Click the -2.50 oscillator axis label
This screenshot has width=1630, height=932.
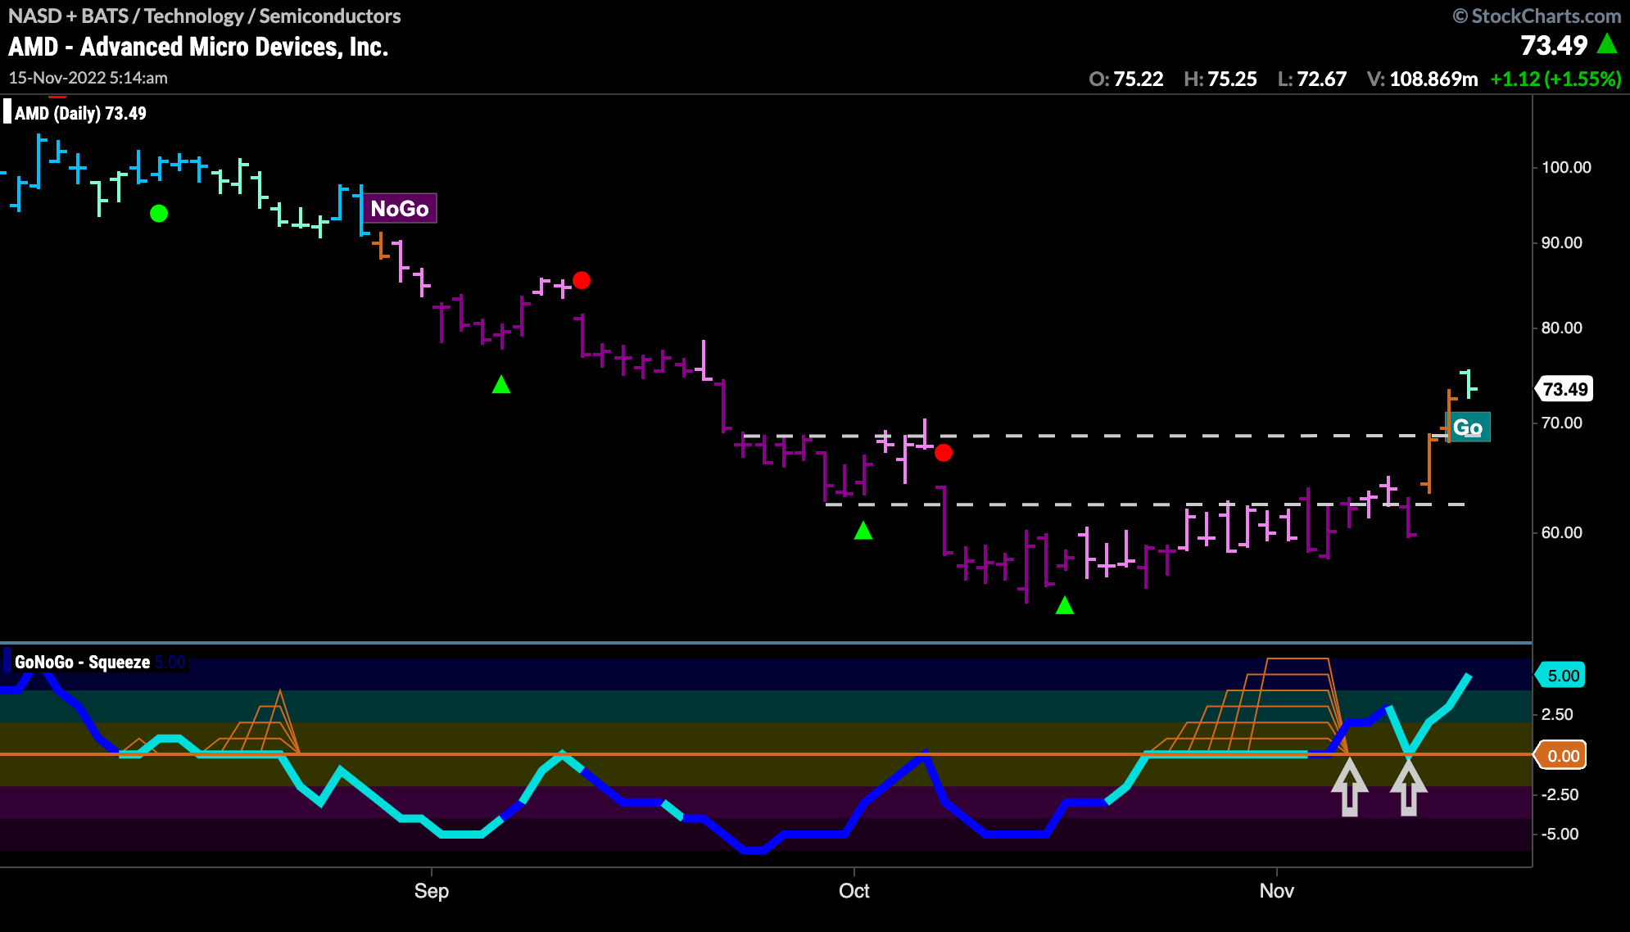tap(1560, 794)
